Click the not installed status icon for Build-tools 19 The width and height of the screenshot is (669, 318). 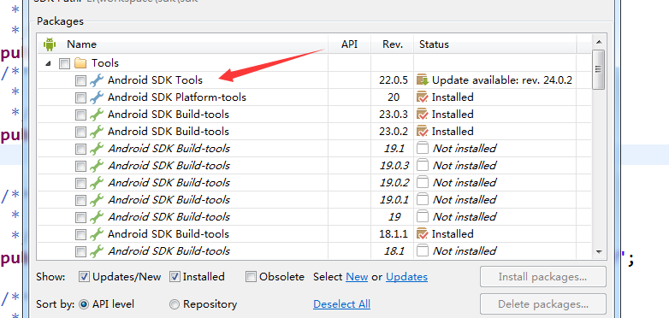pyautogui.click(x=423, y=216)
